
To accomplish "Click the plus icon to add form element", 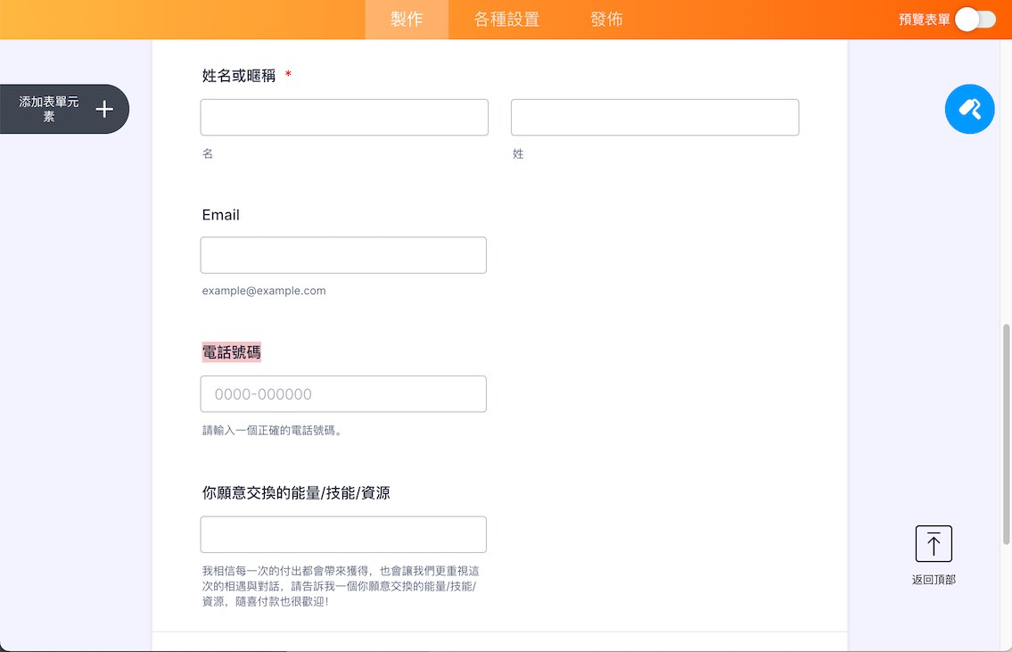I will click(x=104, y=109).
